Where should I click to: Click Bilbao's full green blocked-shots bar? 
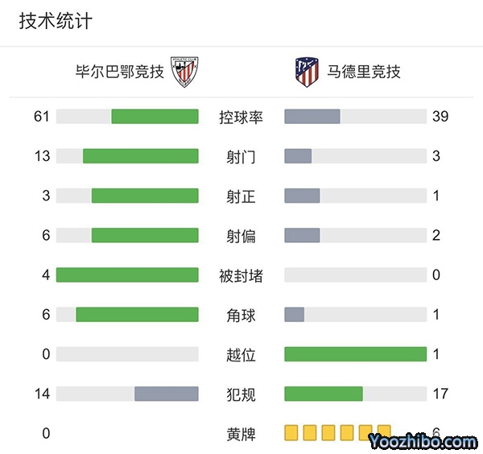(127, 275)
